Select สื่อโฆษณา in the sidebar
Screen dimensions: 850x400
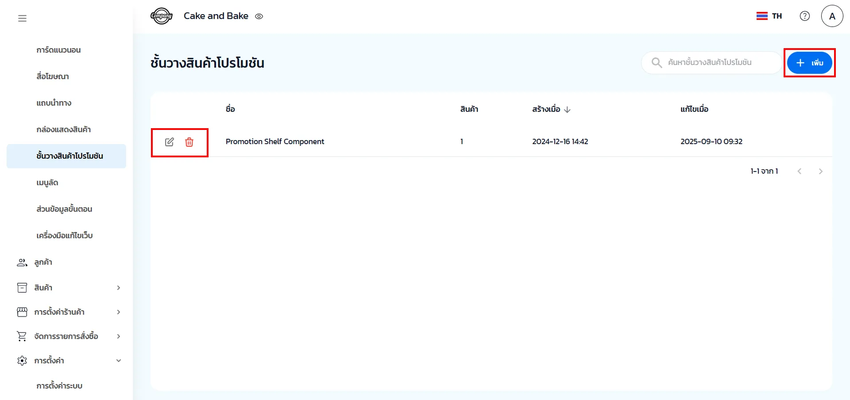[x=53, y=76]
